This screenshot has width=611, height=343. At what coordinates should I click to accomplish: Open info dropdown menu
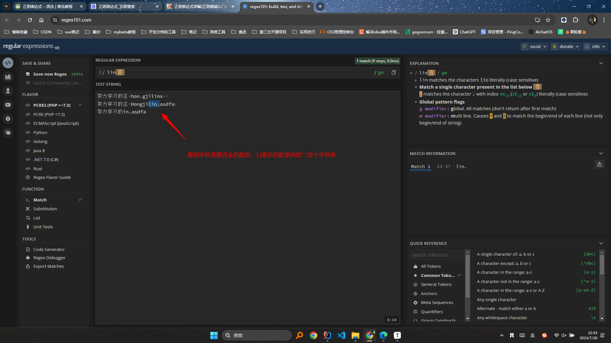click(x=595, y=46)
